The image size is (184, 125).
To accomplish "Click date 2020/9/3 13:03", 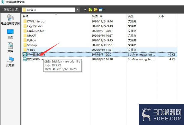I will 101,31.
